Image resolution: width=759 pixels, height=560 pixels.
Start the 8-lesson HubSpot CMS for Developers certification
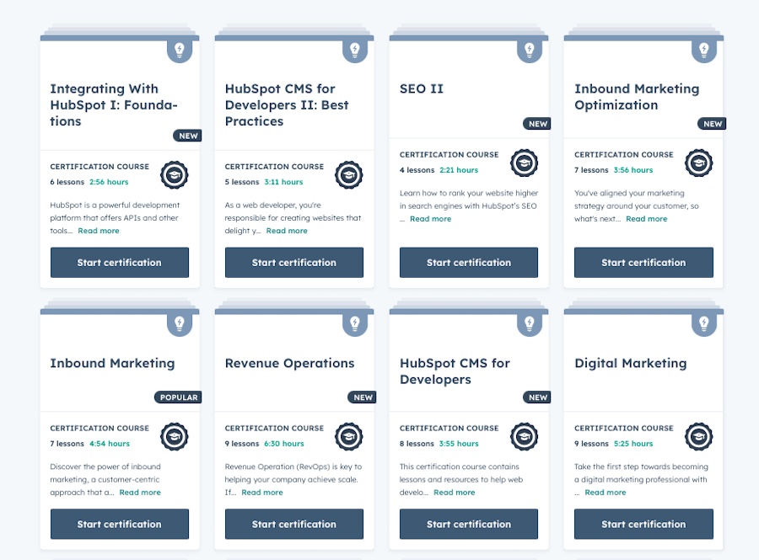(469, 524)
